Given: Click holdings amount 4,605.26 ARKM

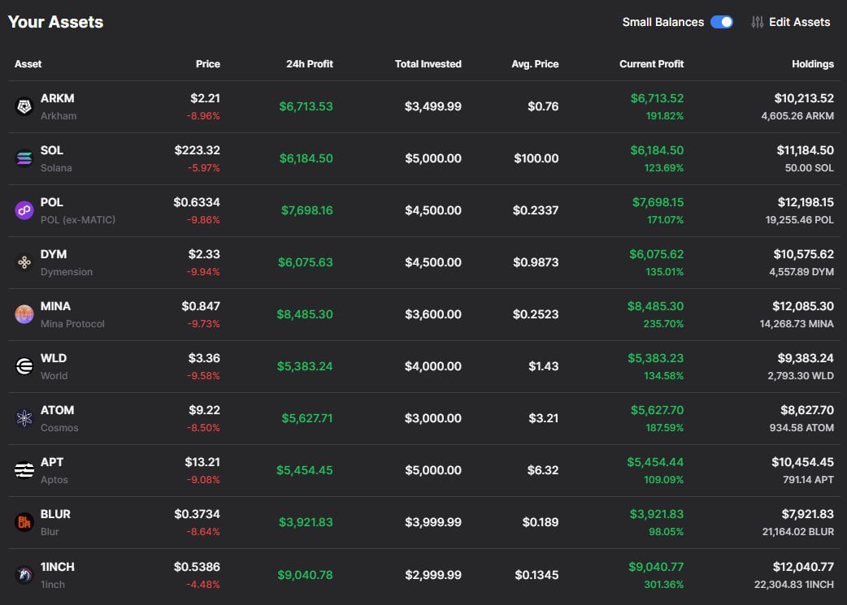Looking at the screenshot, I should tap(797, 116).
